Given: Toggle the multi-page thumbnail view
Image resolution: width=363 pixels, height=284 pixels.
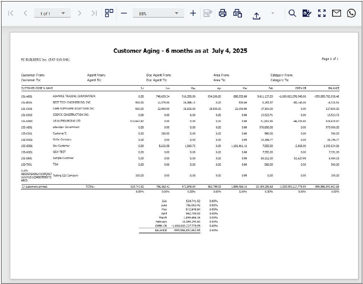Looking at the screenshot, I should [x=109, y=13].
